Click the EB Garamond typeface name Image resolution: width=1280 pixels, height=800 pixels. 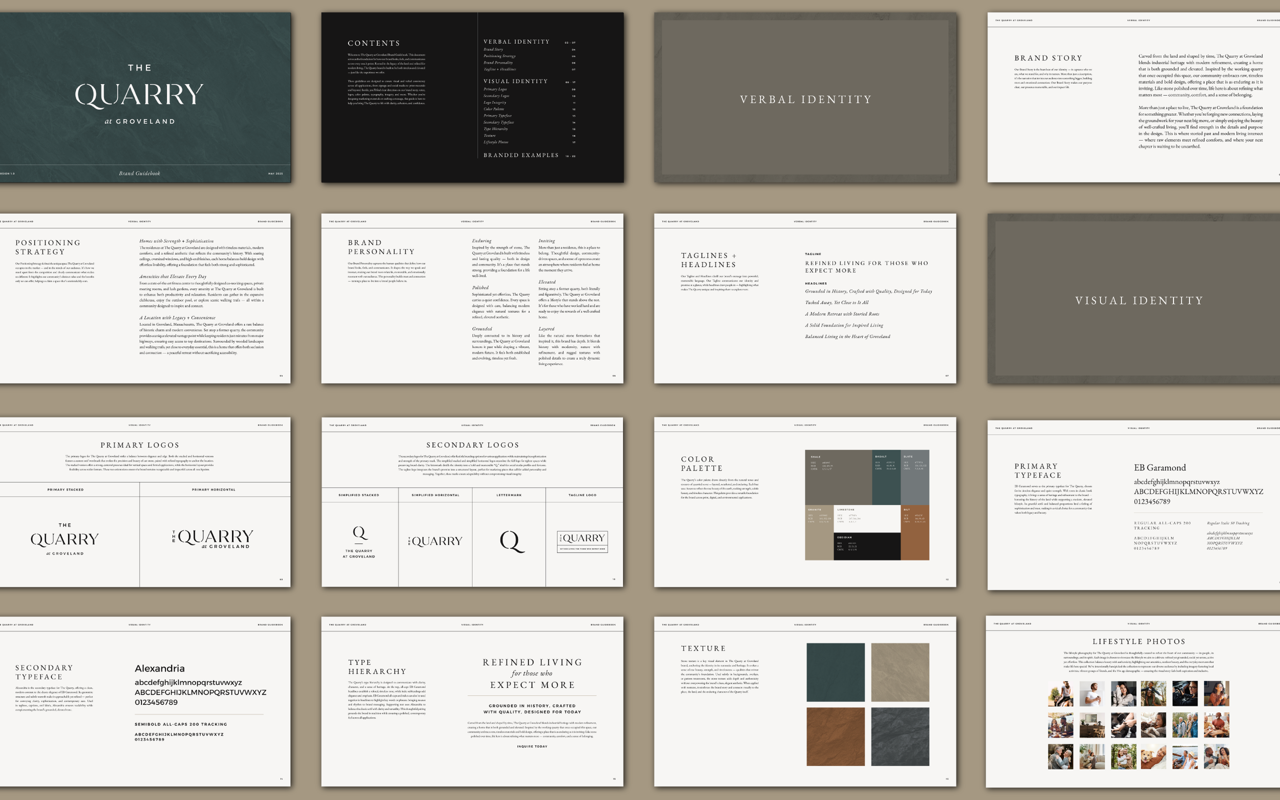point(1159,468)
